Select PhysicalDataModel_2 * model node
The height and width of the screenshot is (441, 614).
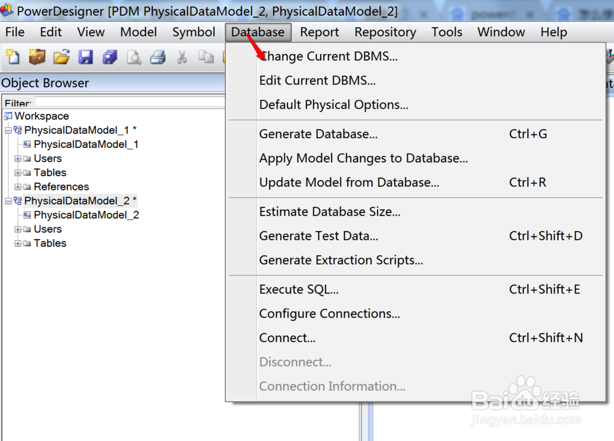point(80,201)
